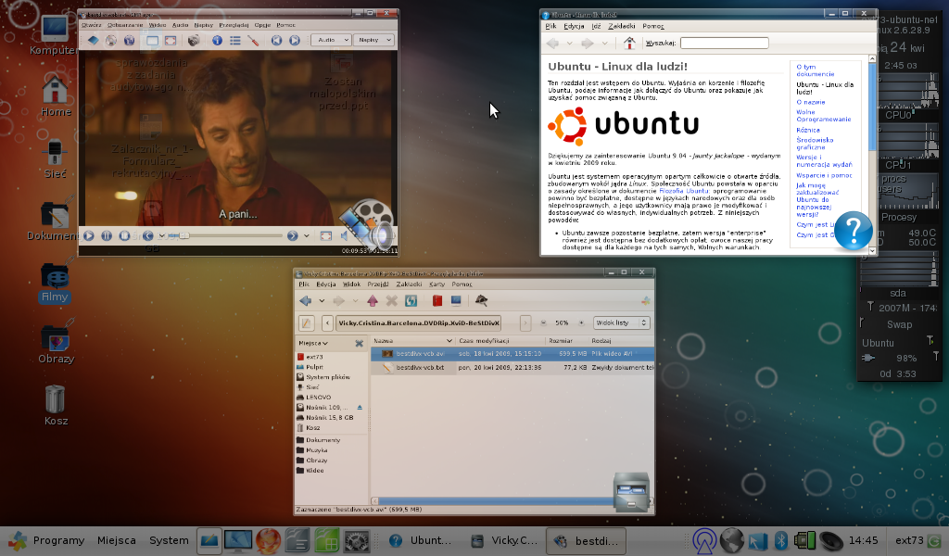Screen dimensions: 949x556
Task: Click the home icon in help browser
Action: coord(629,43)
